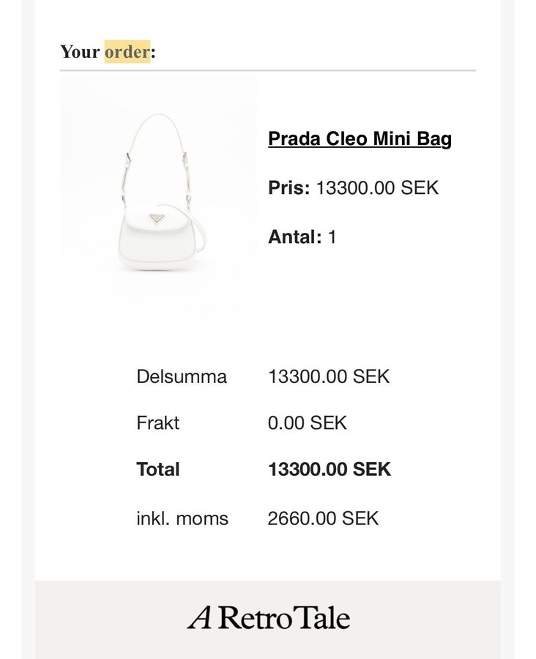This screenshot has width=536, height=659.
Task: Click the VAT amount 2660.00 SEK
Action: pos(323,518)
